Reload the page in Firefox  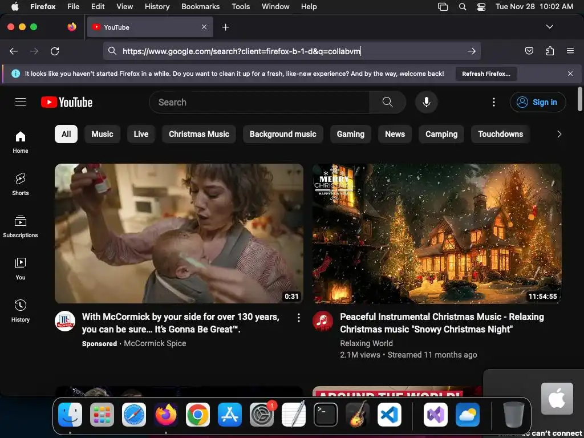55,51
